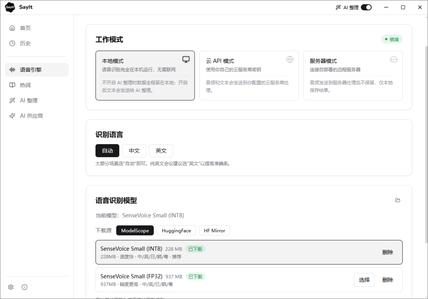Choose ModelScope as download source

(135, 230)
